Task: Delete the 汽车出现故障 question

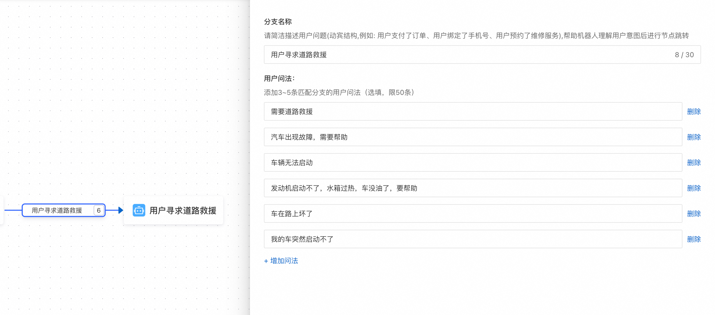Action: 693,137
